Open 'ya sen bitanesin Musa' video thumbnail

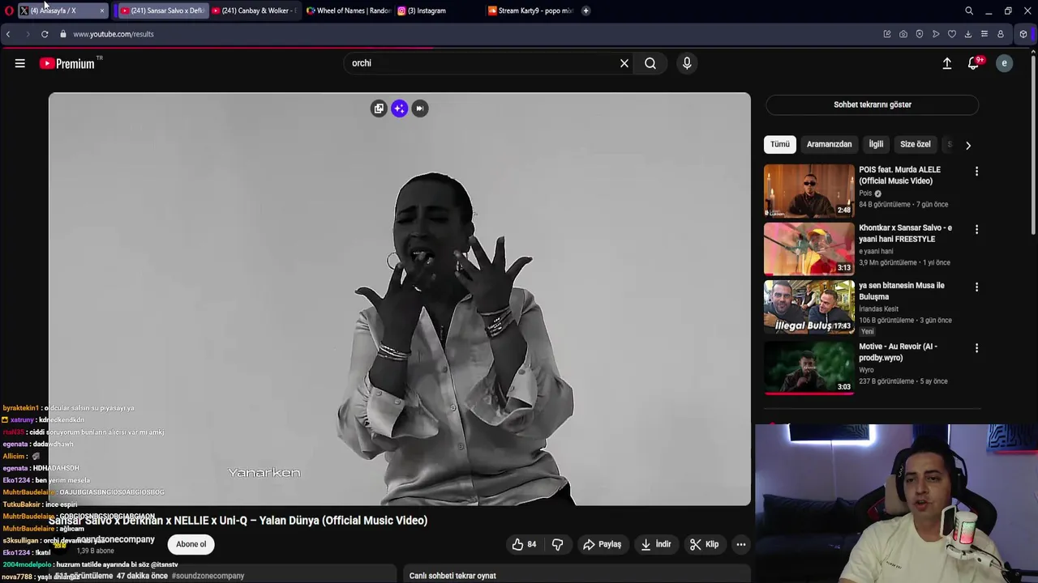tap(809, 307)
